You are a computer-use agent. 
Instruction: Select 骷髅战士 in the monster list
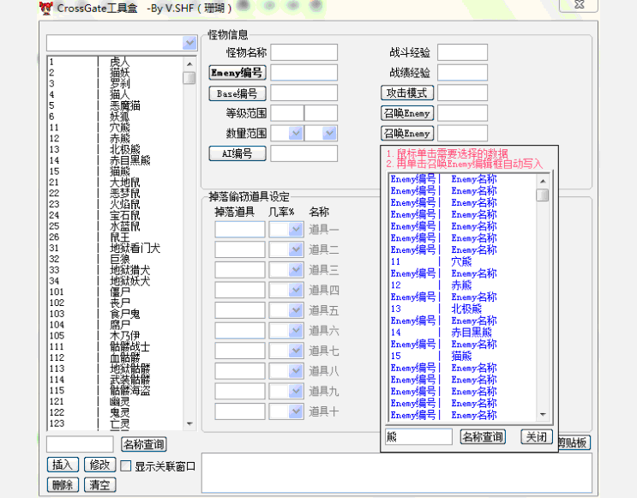point(116,346)
